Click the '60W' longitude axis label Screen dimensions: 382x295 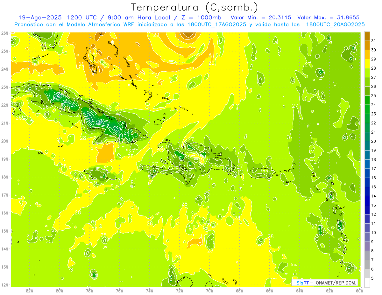coord(359,291)
